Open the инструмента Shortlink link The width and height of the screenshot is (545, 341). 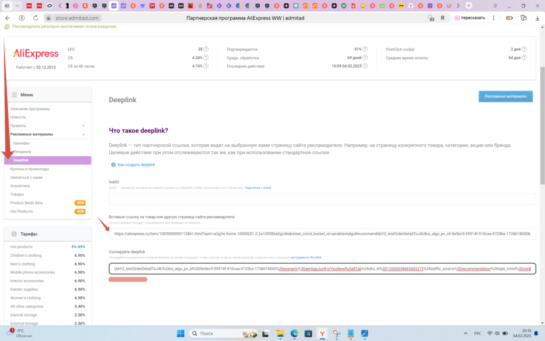(x=306, y=257)
